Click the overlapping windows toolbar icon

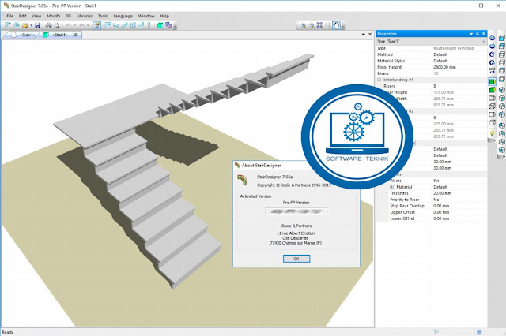(168, 25)
